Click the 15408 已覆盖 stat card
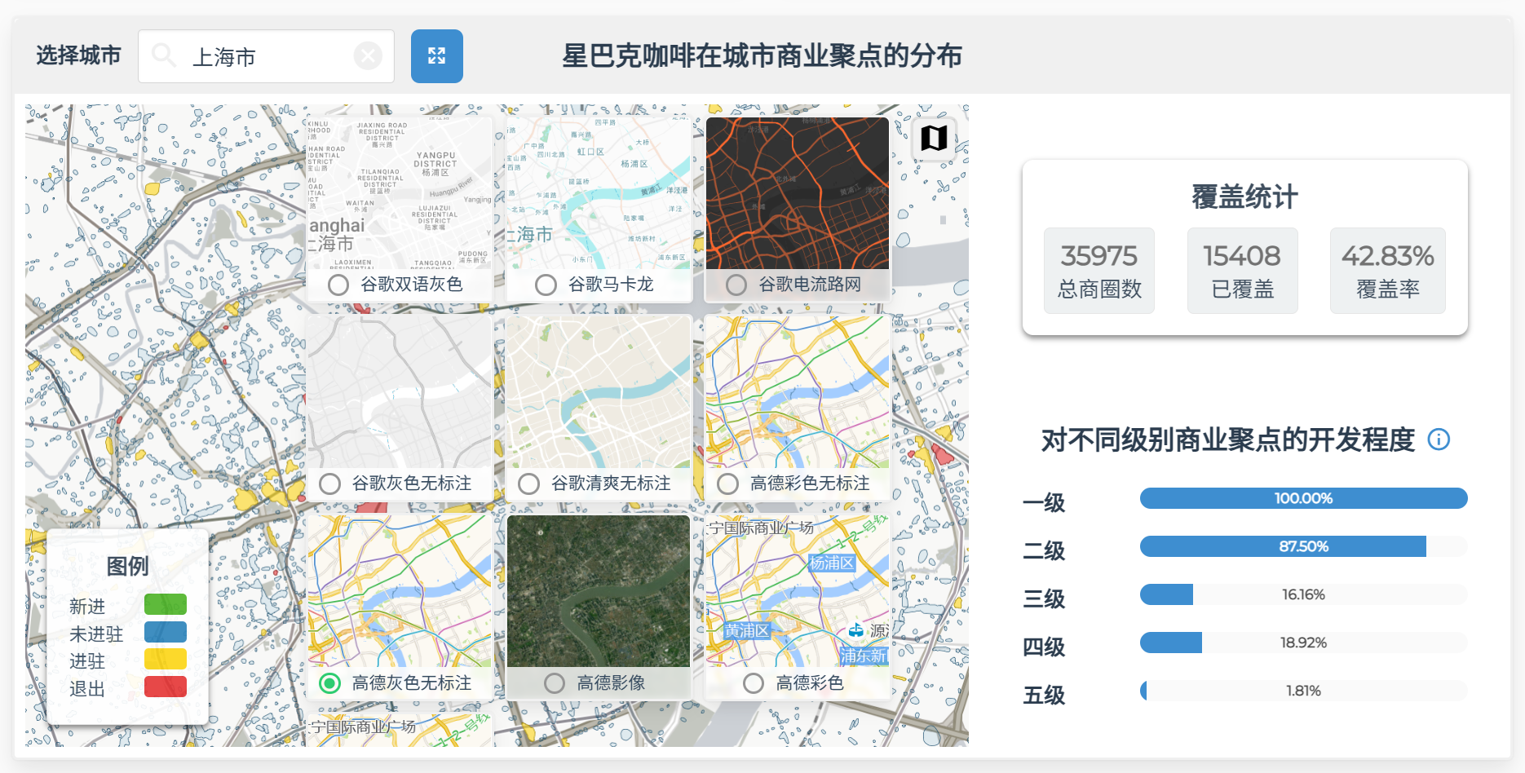The height and width of the screenshot is (773, 1525). point(1242,271)
